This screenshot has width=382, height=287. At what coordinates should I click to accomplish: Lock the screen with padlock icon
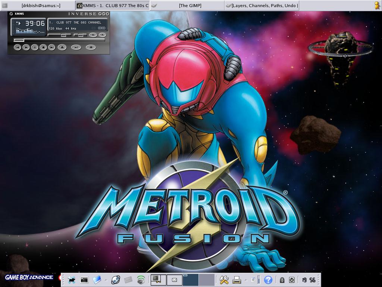pos(282,280)
